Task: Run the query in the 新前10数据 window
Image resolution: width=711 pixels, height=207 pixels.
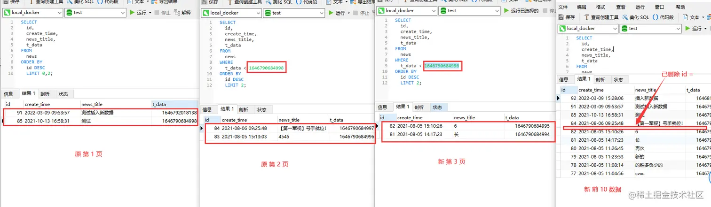Action: click(x=694, y=29)
